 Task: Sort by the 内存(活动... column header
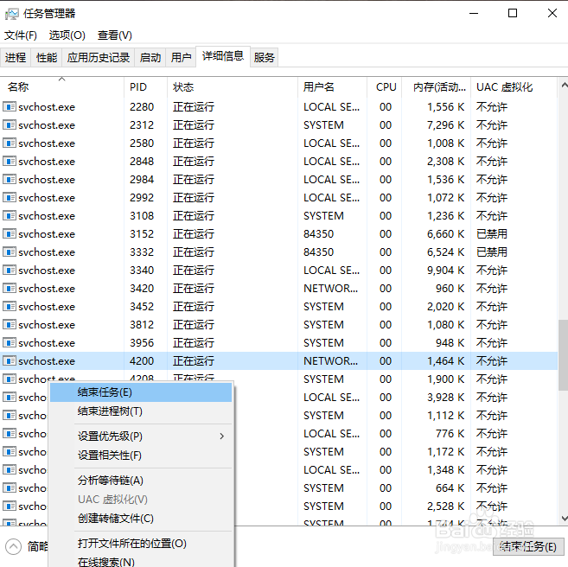coord(436,87)
